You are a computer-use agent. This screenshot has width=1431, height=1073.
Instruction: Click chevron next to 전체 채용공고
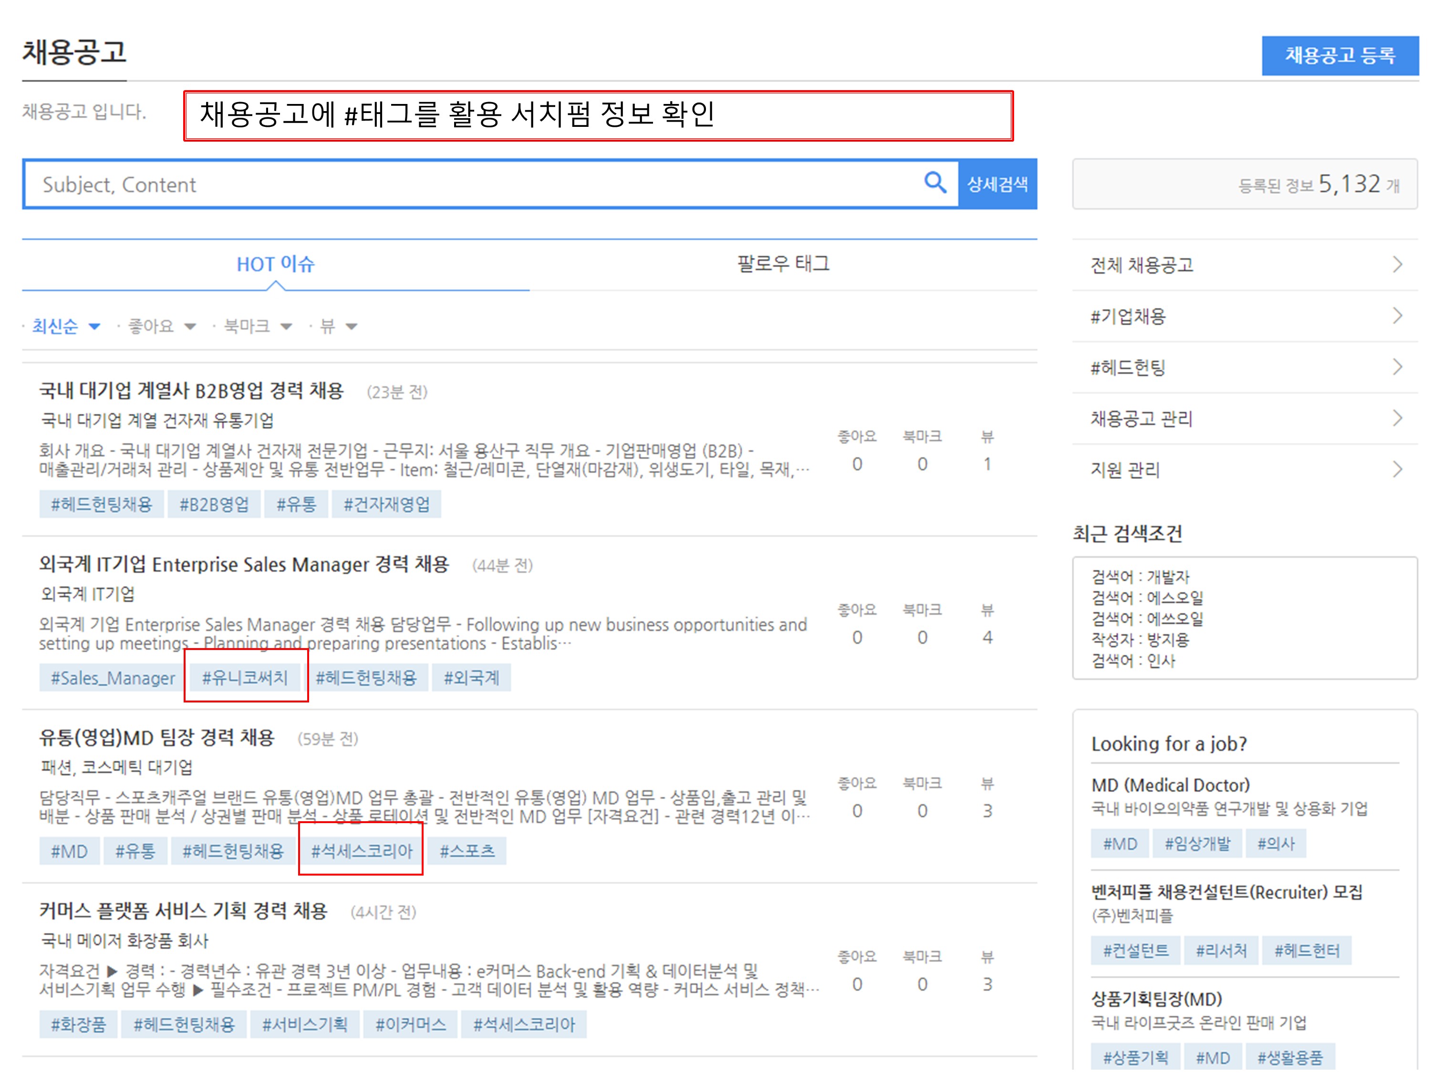tap(1397, 265)
